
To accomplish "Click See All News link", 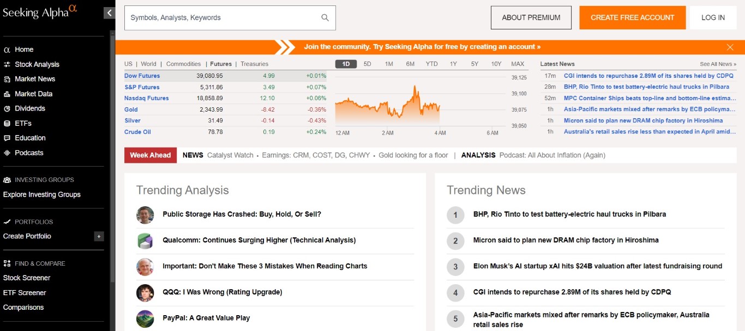I will click(718, 64).
